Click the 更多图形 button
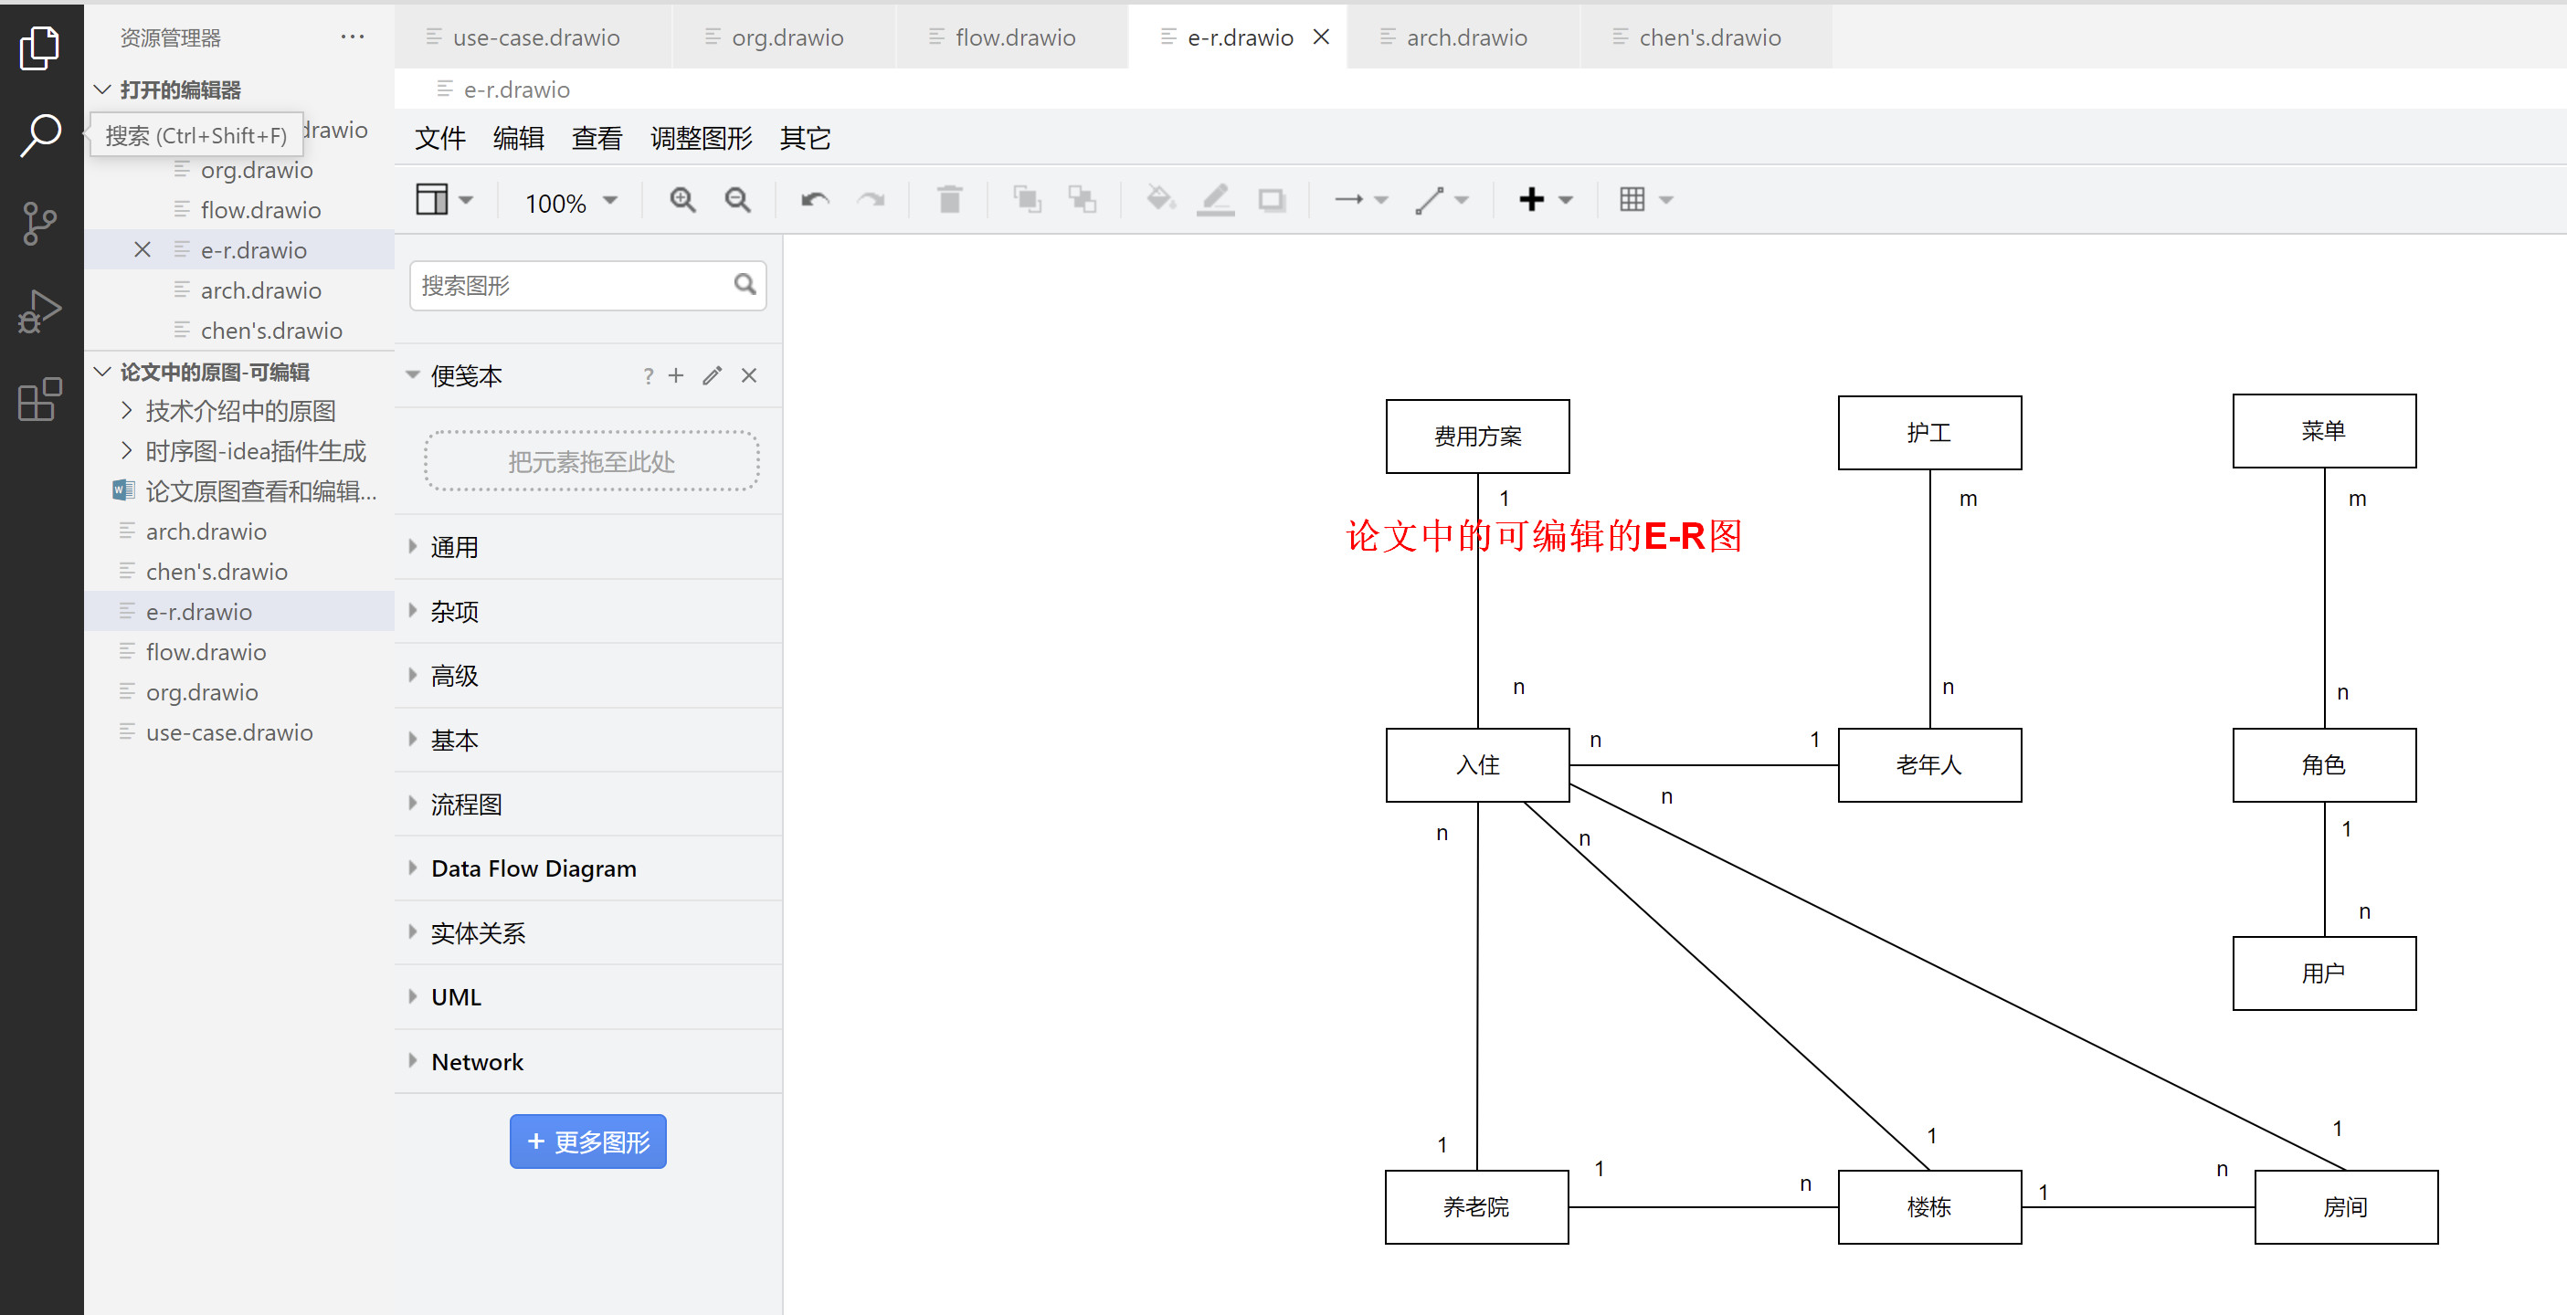This screenshot has width=2567, height=1315. pos(588,1141)
